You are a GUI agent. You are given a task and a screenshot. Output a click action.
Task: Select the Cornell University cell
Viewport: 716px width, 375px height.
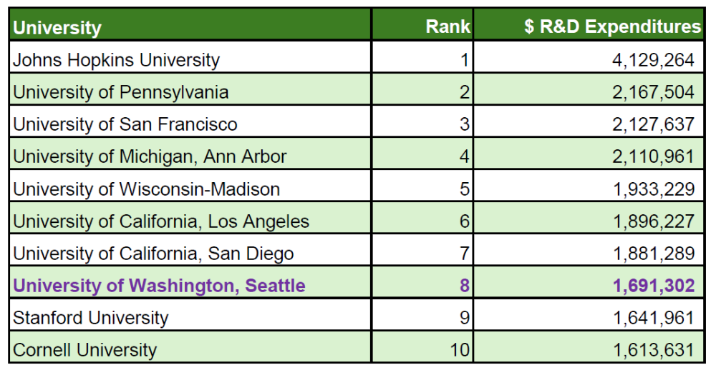[84, 350]
